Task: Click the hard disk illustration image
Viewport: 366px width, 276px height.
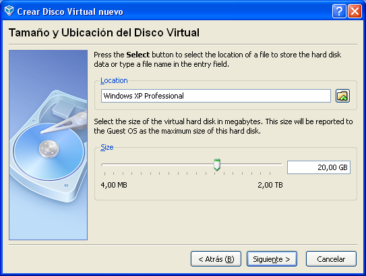Action: [x=49, y=145]
